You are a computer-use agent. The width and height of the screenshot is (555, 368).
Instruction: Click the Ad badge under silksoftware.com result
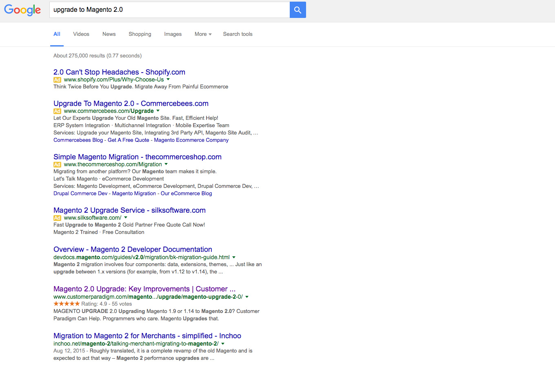pyautogui.click(x=57, y=218)
